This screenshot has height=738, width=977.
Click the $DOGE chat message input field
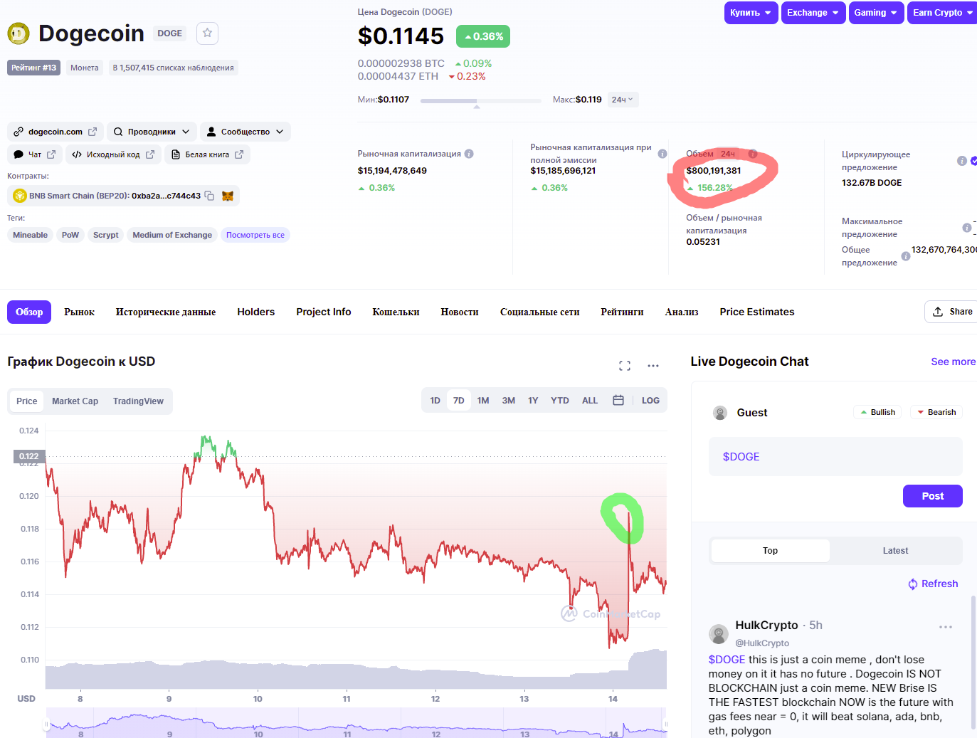[x=835, y=457]
